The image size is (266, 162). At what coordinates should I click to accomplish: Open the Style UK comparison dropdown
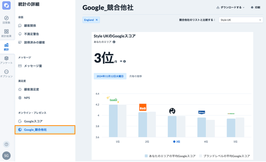coord(241,20)
